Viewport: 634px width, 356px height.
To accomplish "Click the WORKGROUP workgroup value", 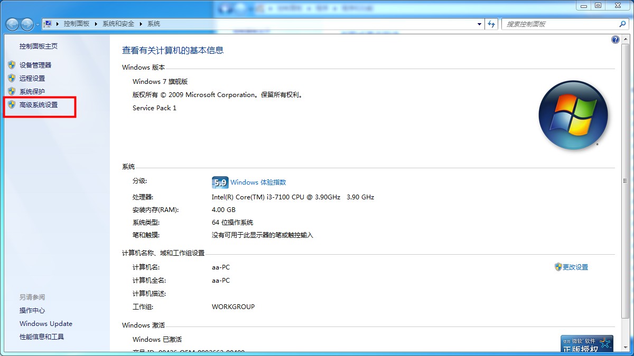I will click(233, 307).
